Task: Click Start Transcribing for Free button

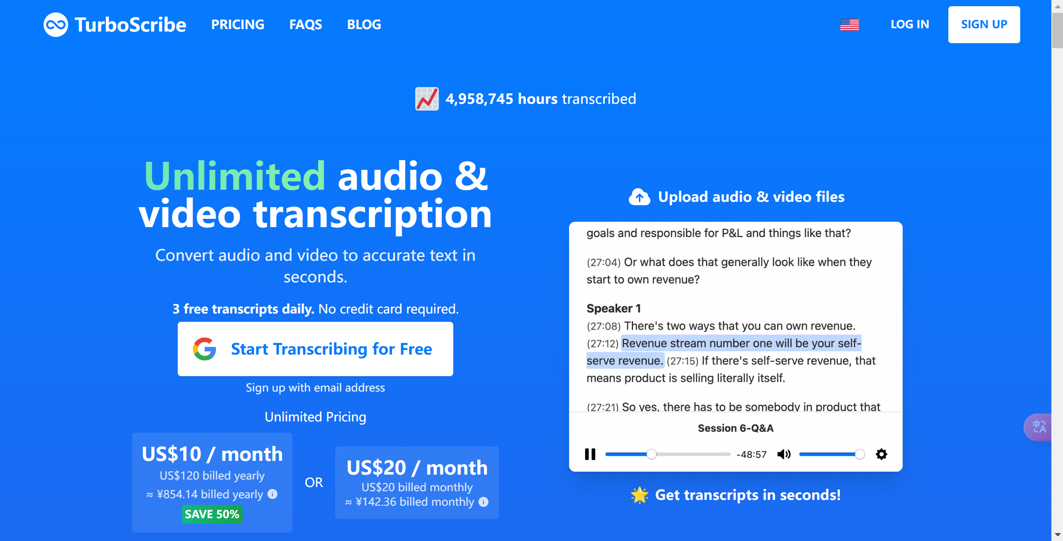Action: tap(315, 349)
